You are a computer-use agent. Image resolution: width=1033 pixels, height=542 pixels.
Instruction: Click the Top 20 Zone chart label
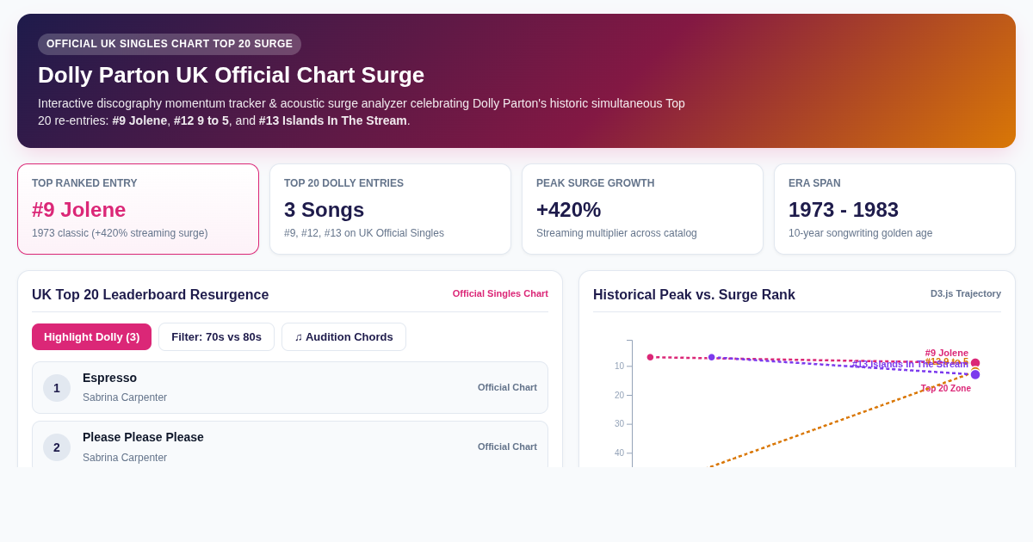click(946, 389)
